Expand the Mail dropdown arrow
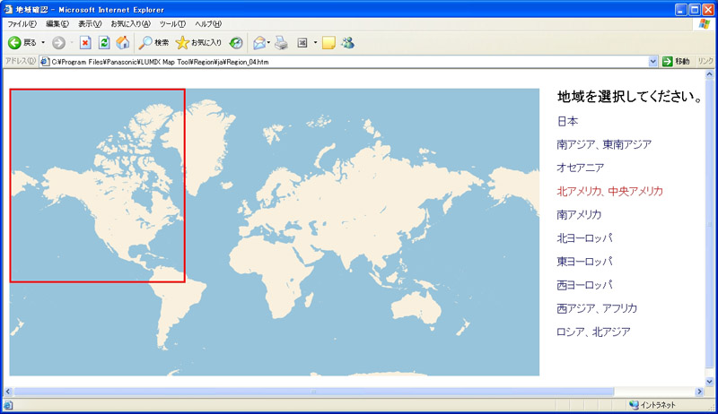This screenshot has width=718, height=414. point(268,43)
